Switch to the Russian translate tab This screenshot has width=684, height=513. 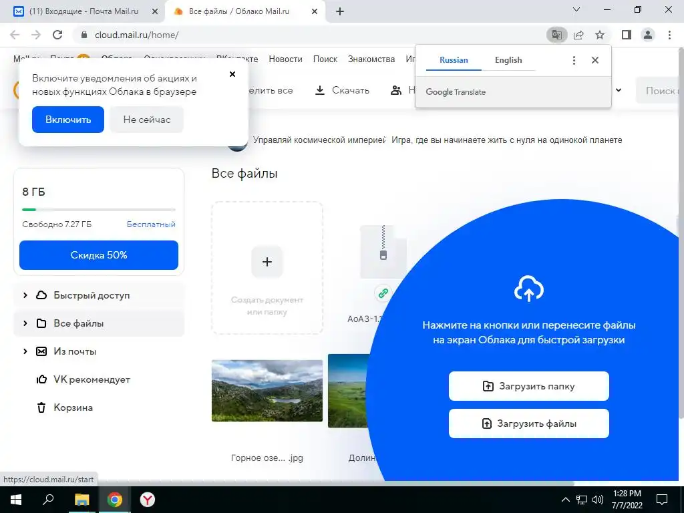(x=454, y=60)
